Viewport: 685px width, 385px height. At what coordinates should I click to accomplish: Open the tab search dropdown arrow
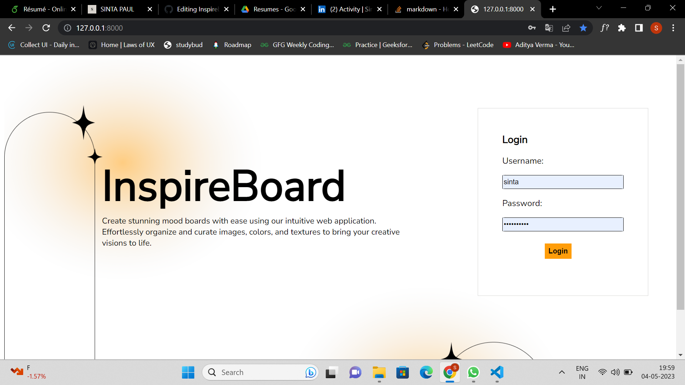599,8
